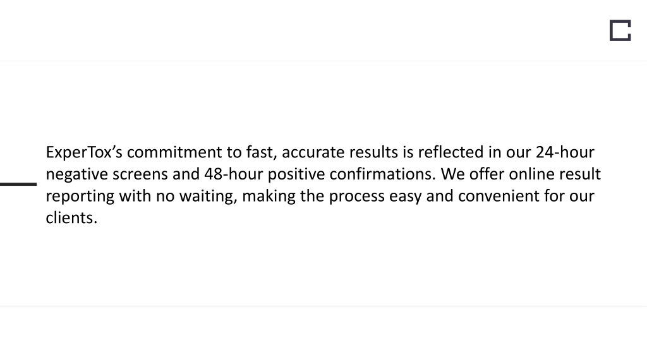
Task: Click the "24-hour" text
Action: pos(565,152)
